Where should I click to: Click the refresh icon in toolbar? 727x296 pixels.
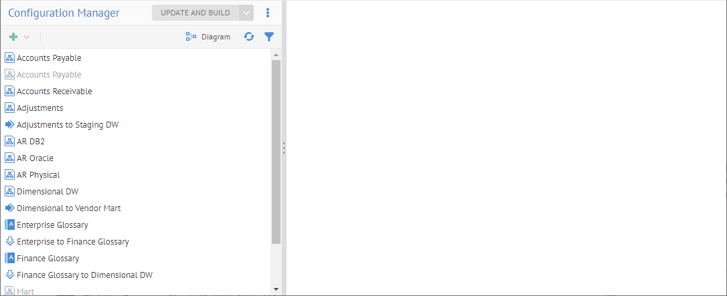[249, 37]
